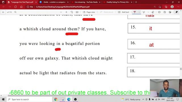
Task: Start Read aloud for the PDF
Action: pos(107,12)
